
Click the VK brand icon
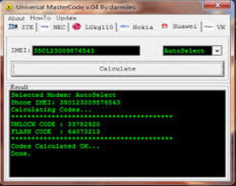pos(209,27)
